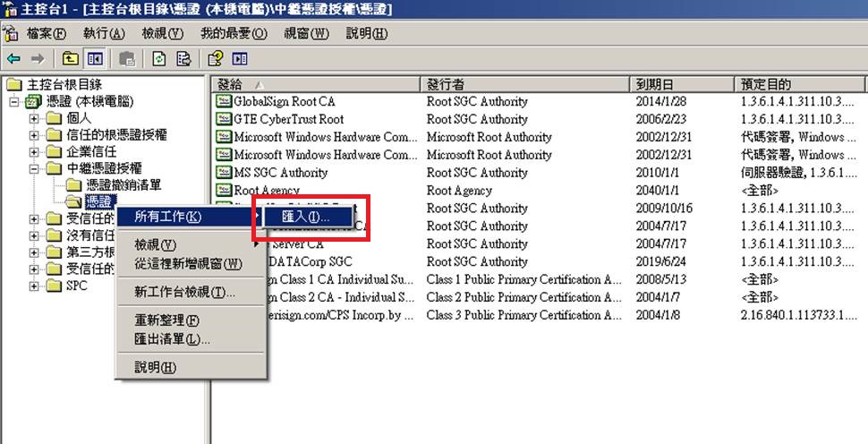Click the 個人 folder icon
The image size is (868, 444).
[x=54, y=118]
